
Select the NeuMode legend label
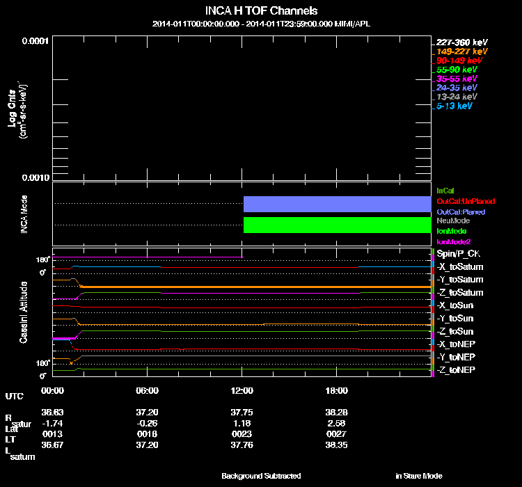[x=452, y=220]
